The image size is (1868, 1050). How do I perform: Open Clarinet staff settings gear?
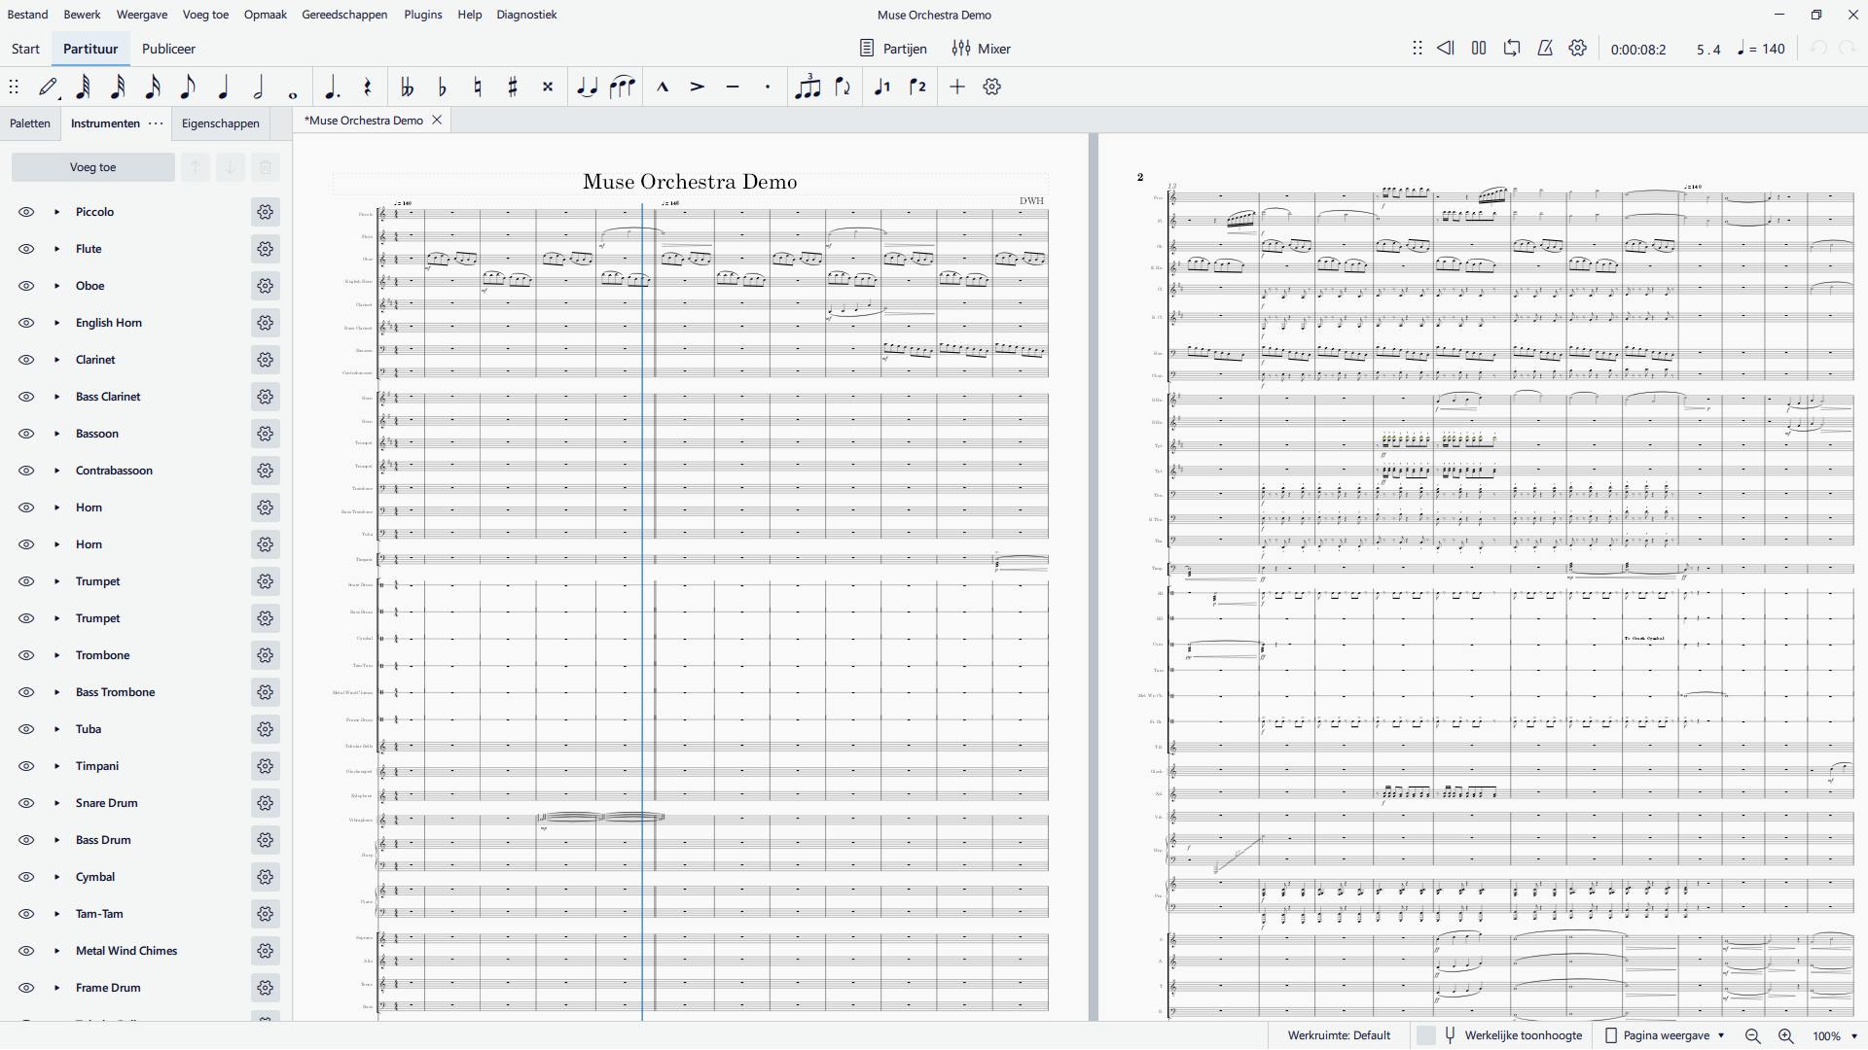(x=265, y=360)
